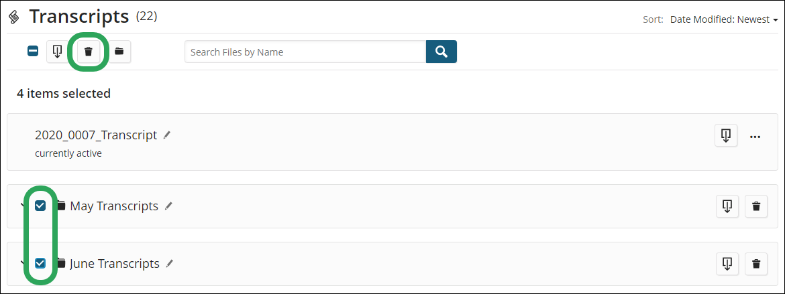Expand the June Transcripts folder chevron
The height and width of the screenshot is (294, 785).
22,263
